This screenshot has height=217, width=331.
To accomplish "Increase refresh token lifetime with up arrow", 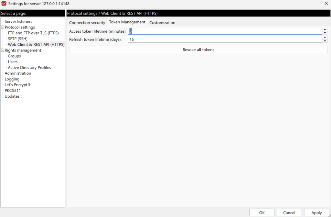I will [325, 38].
